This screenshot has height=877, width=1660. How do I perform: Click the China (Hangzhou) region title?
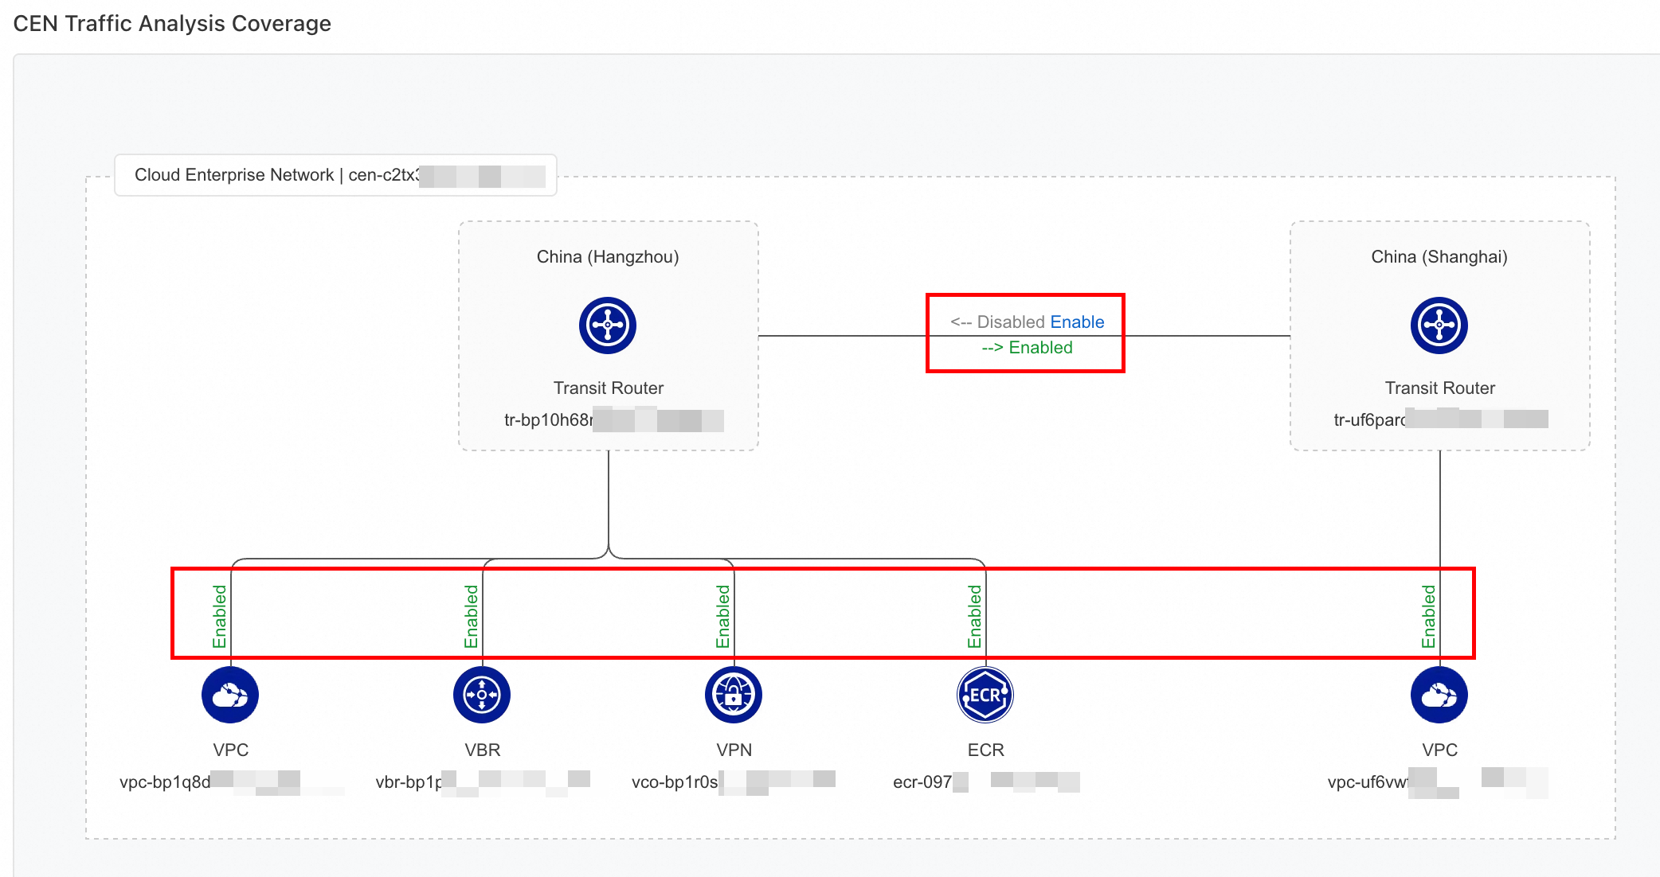[607, 257]
